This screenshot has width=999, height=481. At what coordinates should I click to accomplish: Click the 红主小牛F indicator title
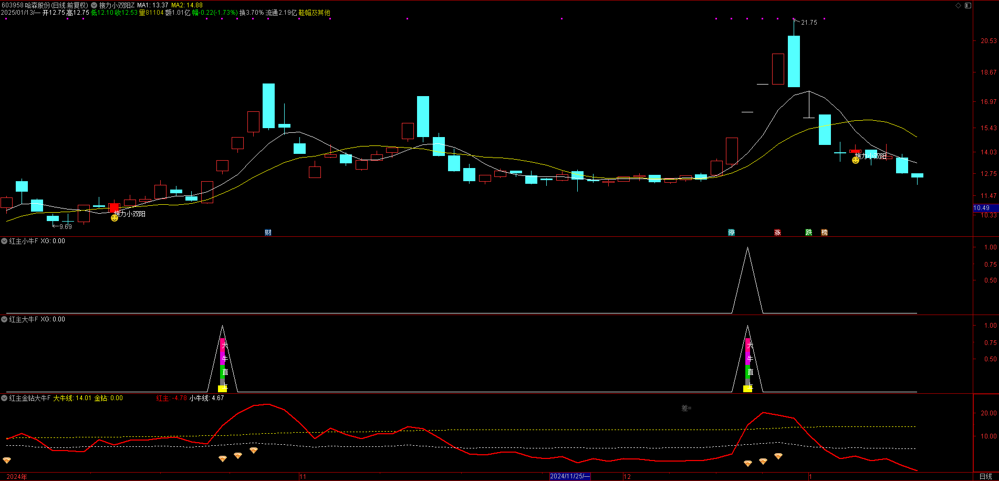point(24,241)
